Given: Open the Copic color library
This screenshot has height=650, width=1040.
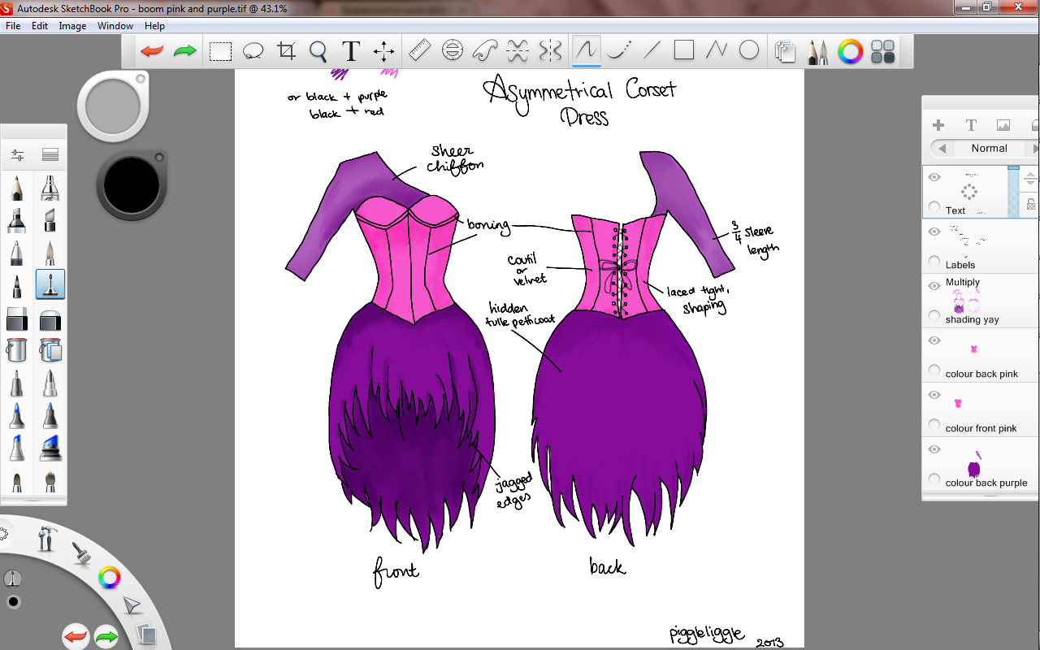Looking at the screenshot, I should coord(882,52).
